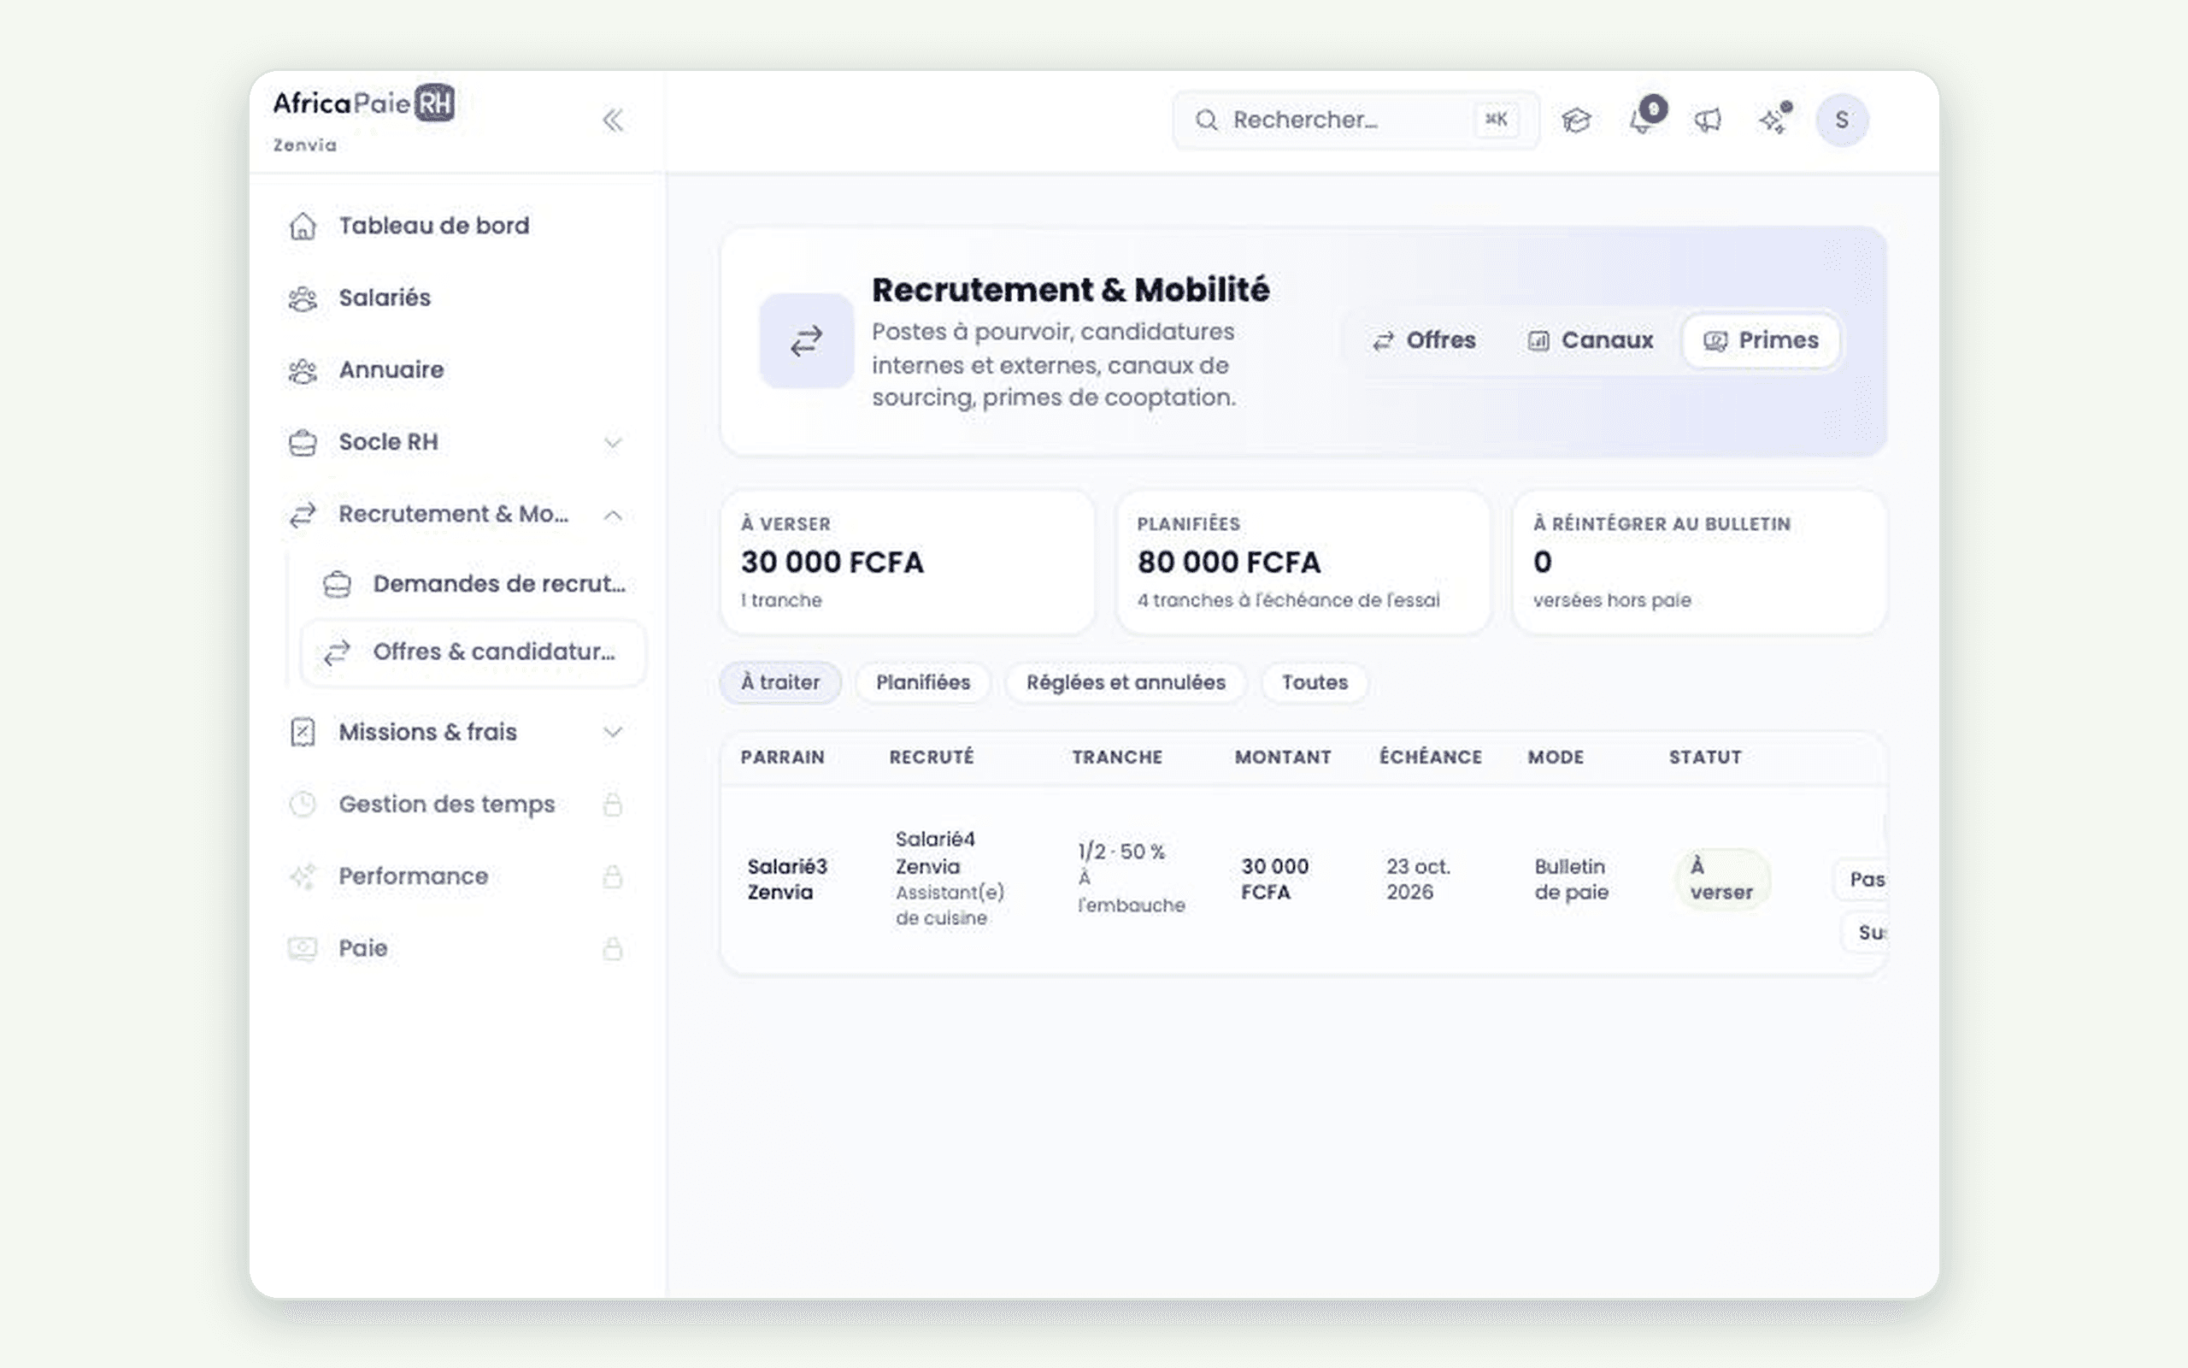Filter by Réglées et annulées
The height and width of the screenshot is (1368, 2188).
point(1126,682)
